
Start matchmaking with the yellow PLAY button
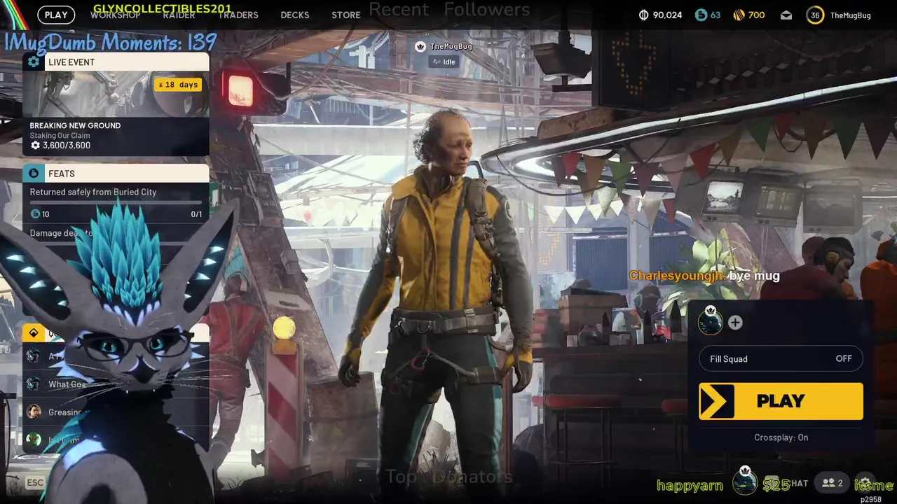(x=781, y=401)
